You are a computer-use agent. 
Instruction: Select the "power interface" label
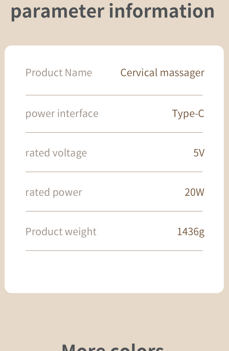coord(62,113)
